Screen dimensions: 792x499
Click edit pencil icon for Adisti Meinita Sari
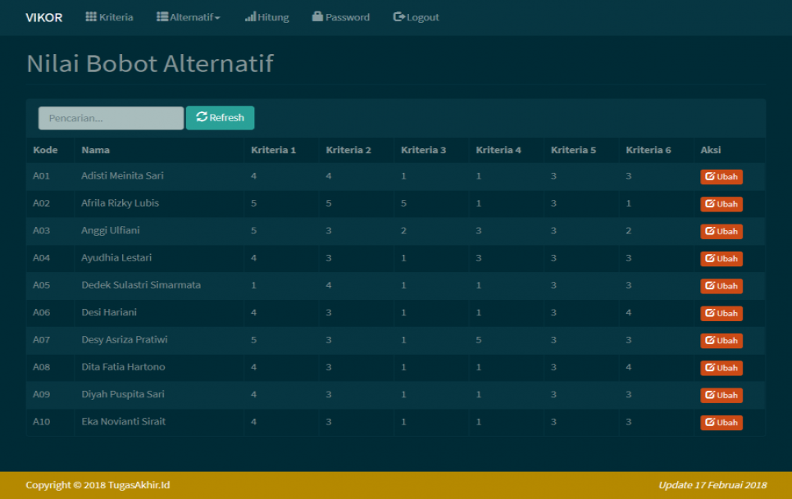[709, 177]
